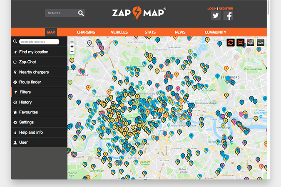Click the Route finder diamond icon
The image size is (281, 187).
(15, 82)
